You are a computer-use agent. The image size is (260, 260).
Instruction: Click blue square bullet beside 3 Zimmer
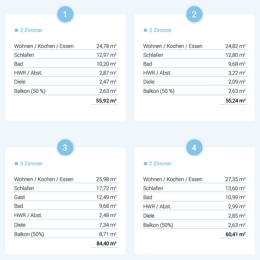click(16, 163)
